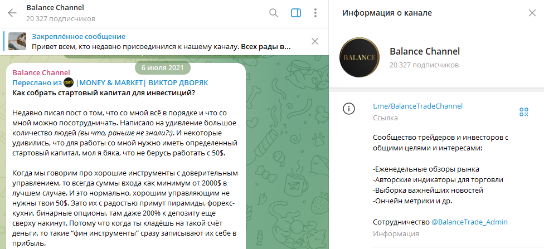544x249 pixels.
Task: Dismiss the pinned message bar
Action: 315,42
